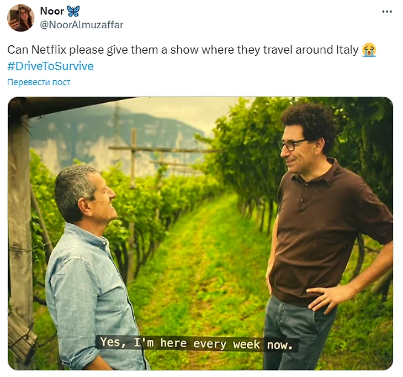Open the three-dot more options menu
Screen dimensions: 403x377
(387, 12)
